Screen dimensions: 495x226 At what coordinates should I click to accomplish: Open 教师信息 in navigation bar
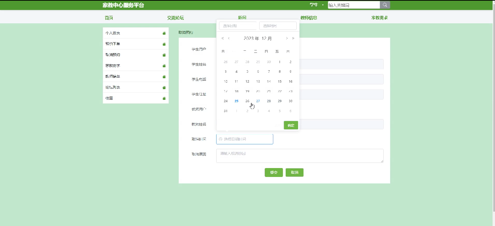click(x=309, y=18)
